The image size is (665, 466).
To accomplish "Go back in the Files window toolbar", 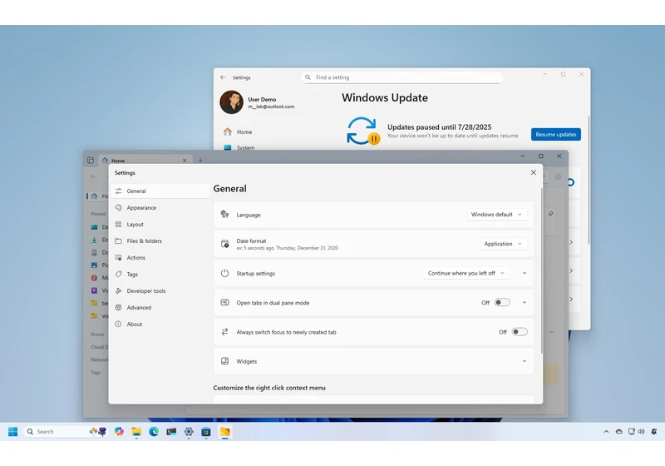I will [93, 176].
